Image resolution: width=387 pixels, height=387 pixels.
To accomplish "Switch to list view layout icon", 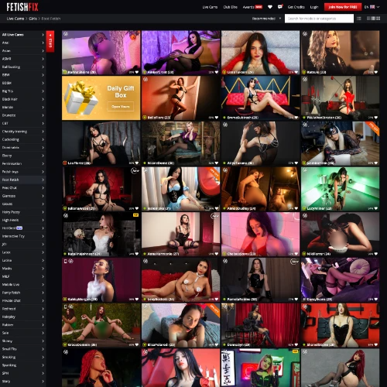I will (359, 19).
